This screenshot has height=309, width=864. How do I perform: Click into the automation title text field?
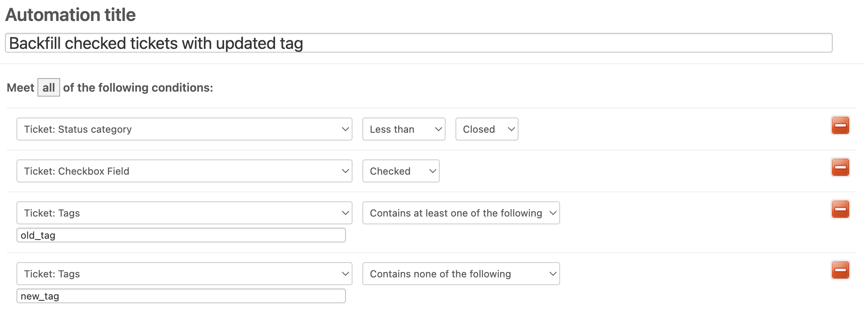tap(418, 43)
